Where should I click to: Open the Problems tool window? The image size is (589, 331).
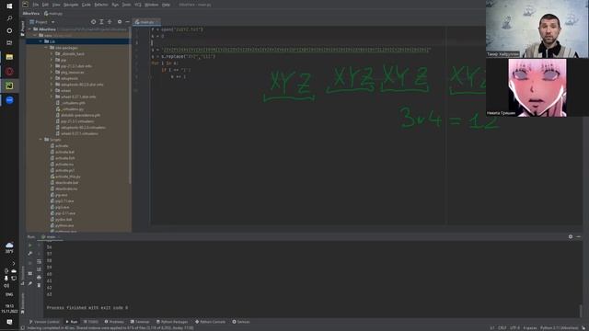tap(114, 322)
